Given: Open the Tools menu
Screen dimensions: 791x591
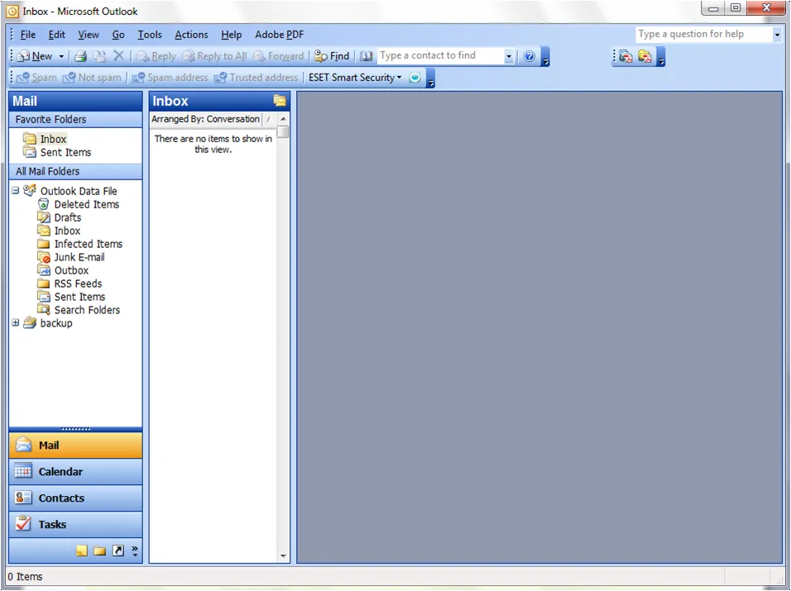Looking at the screenshot, I should [149, 35].
